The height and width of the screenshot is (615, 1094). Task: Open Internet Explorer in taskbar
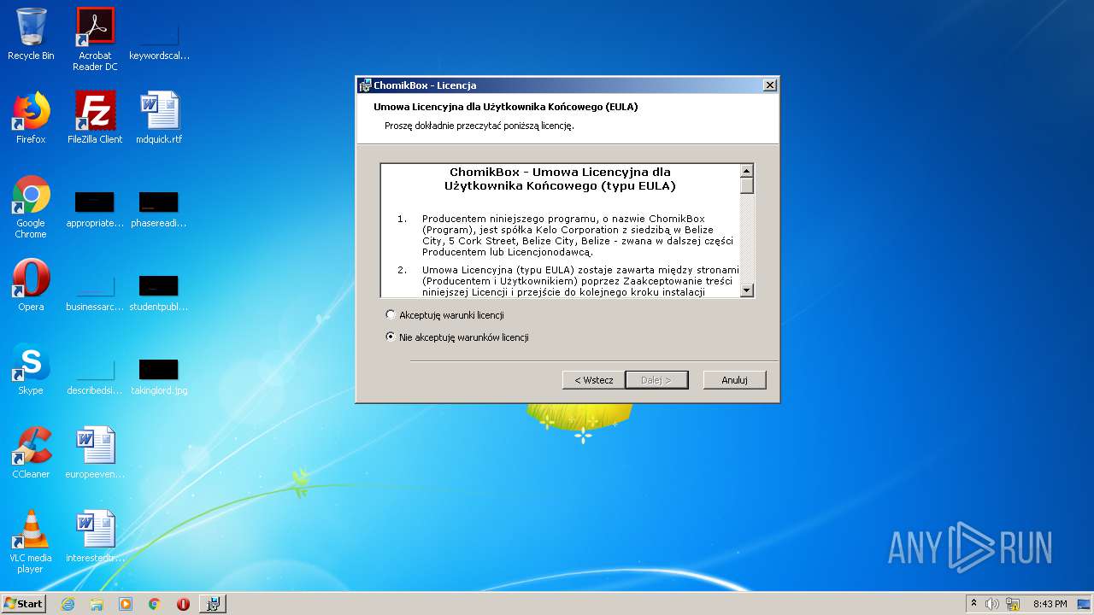(68, 604)
